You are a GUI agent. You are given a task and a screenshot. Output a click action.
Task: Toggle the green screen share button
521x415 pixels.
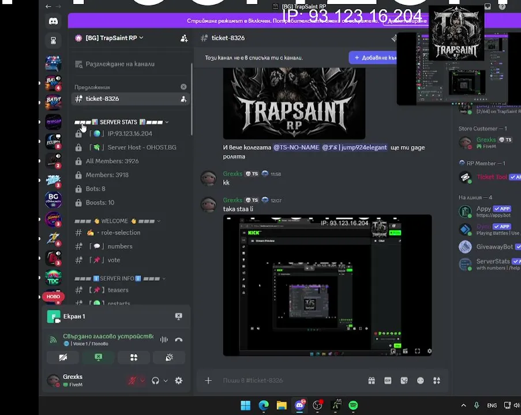click(98, 357)
